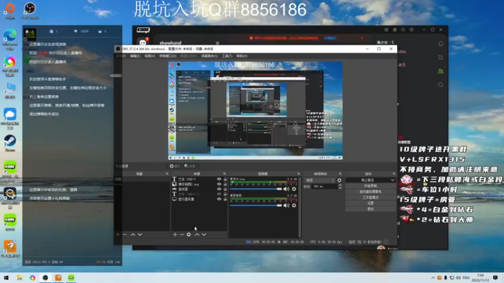
Task: Open Origin desktop shortcut
Action: tap(10, 11)
